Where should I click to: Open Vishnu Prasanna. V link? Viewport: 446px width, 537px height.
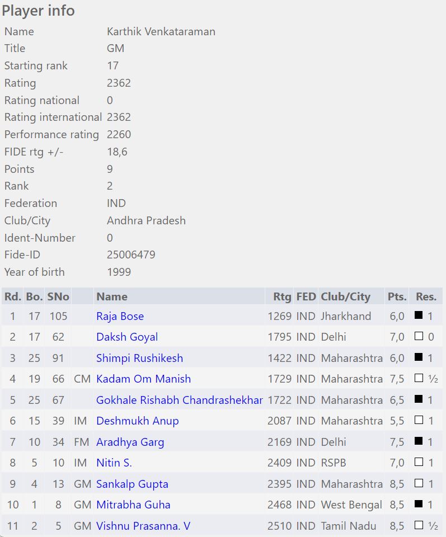coord(143,526)
